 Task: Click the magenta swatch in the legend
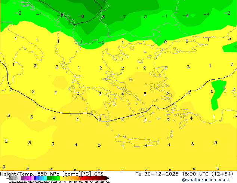pyautogui.click(x=30, y=178)
